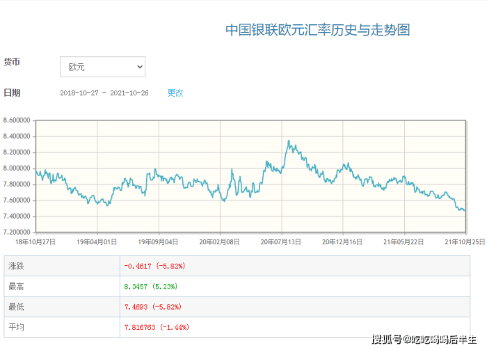The image size is (487, 348).
Task: Click the 平均 row label
Action: pyautogui.click(x=16, y=327)
